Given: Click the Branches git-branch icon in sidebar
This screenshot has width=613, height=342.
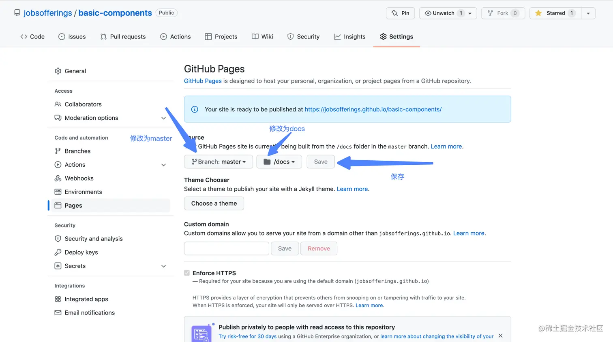Looking at the screenshot, I should coord(58,151).
